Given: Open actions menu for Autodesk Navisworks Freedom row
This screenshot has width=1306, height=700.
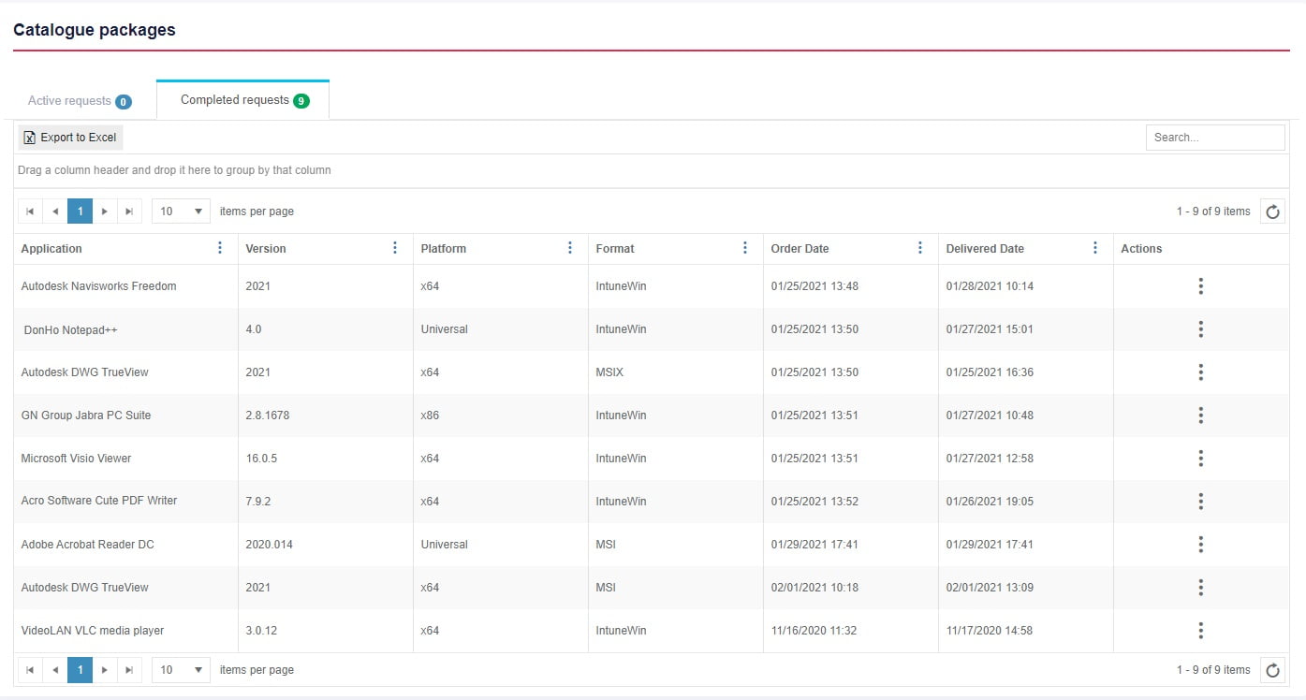Looking at the screenshot, I should pyautogui.click(x=1200, y=286).
